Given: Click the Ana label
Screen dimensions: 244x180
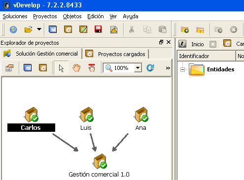Looking at the screenshot, I should (x=140, y=128).
